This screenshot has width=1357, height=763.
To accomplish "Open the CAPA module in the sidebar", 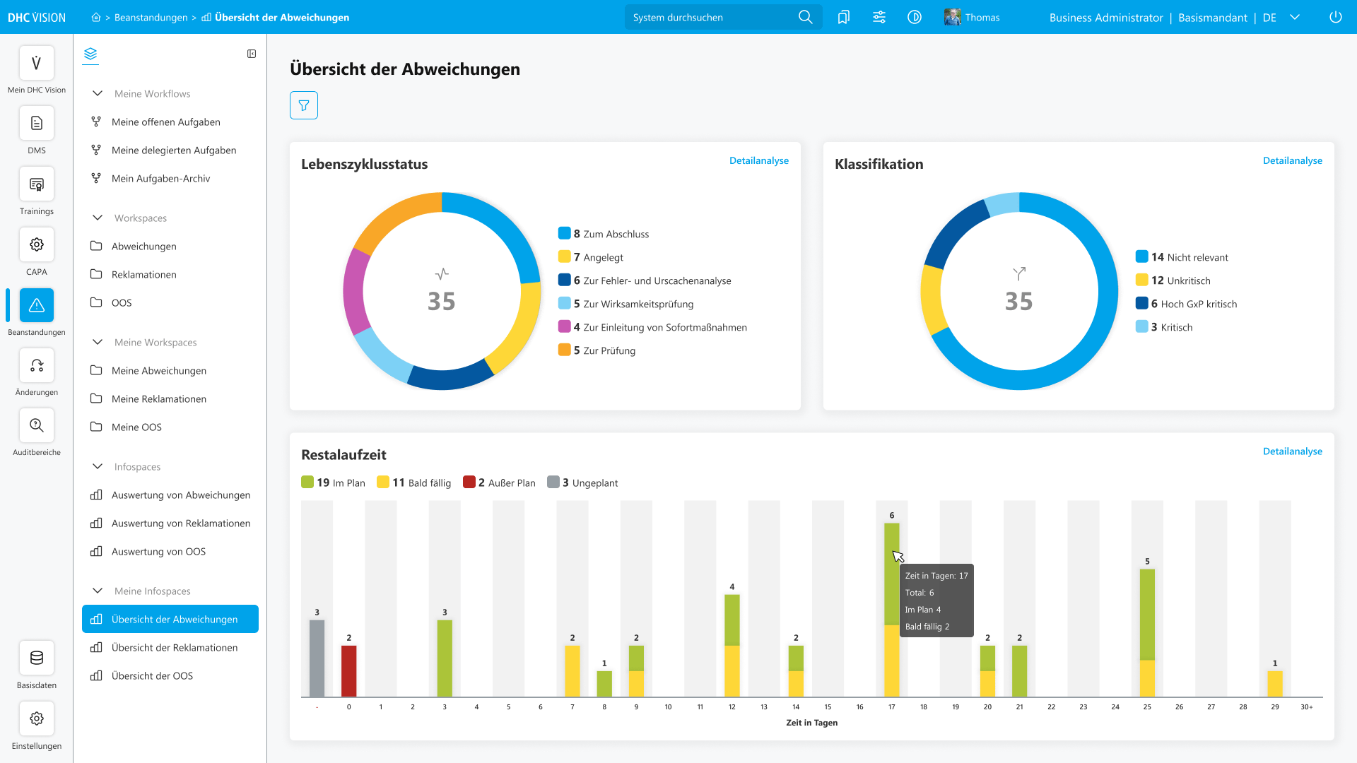I will (x=37, y=244).
